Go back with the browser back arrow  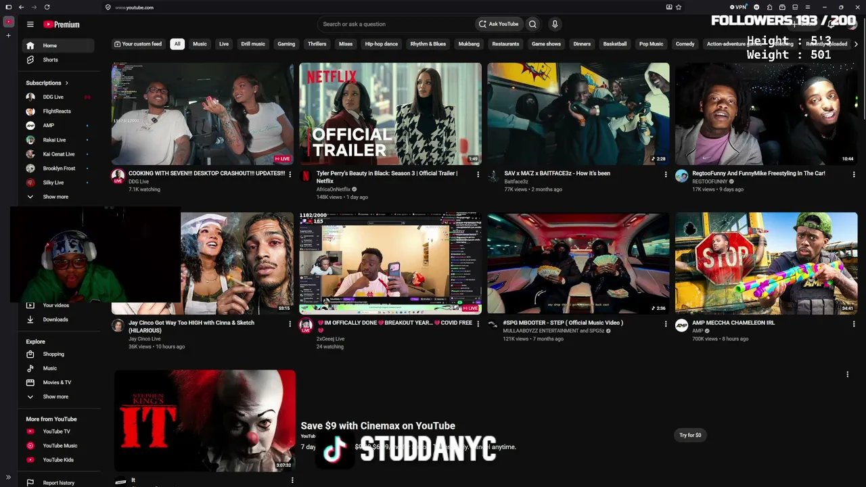pos(22,7)
